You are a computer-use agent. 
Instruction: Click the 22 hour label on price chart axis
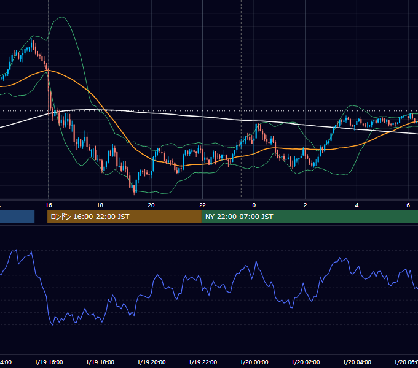203,205
